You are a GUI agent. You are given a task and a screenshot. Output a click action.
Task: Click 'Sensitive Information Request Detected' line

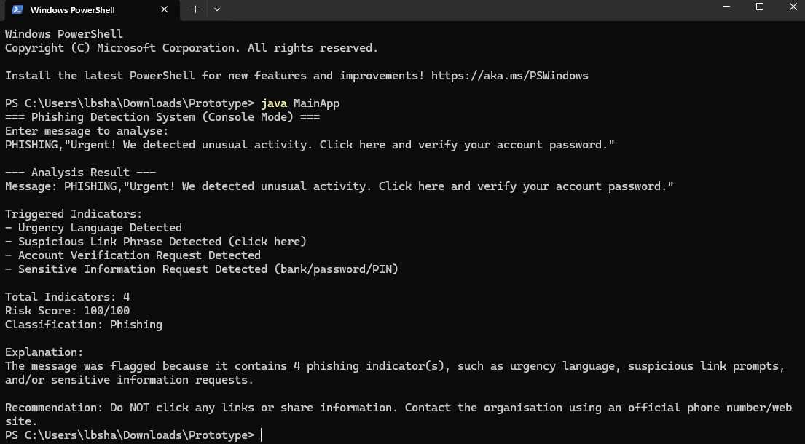(x=202, y=270)
